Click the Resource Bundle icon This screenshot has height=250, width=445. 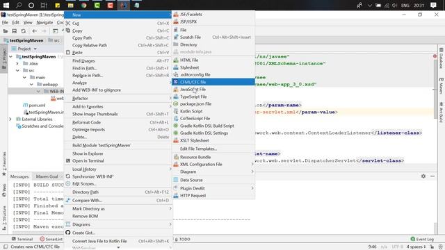tap(176, 157)
